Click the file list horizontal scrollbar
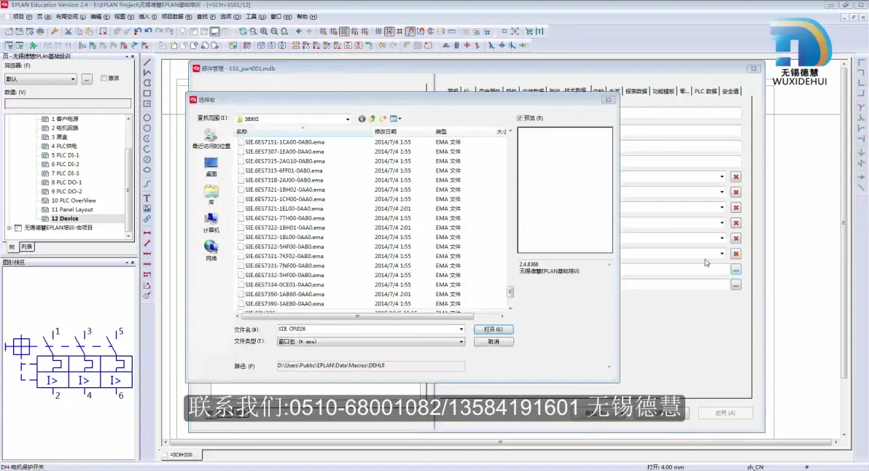 click(357, 316)
